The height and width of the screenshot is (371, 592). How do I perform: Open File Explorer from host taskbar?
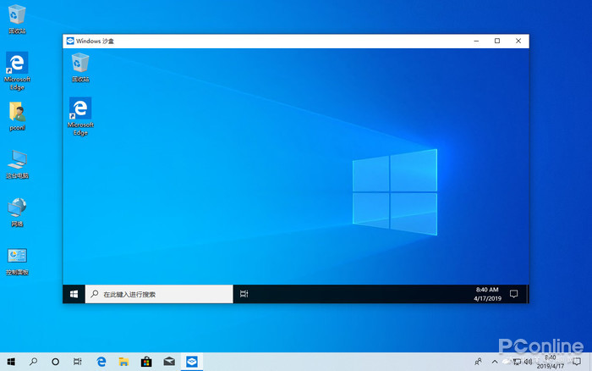123,362
